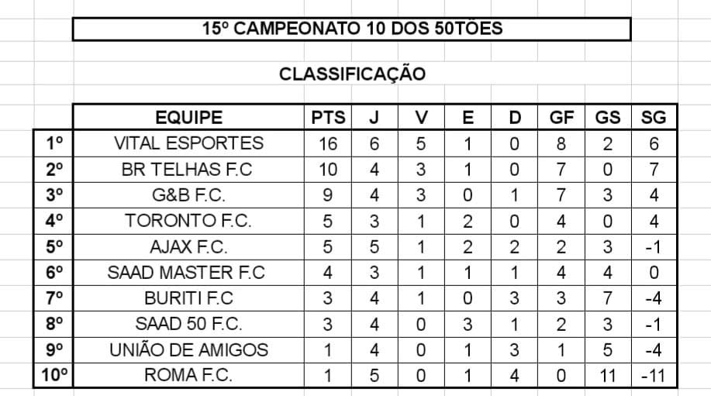Select the ROMA F.C. team cell
The height and width of the screenshot is (396, 711).
[x=188, y=376]
